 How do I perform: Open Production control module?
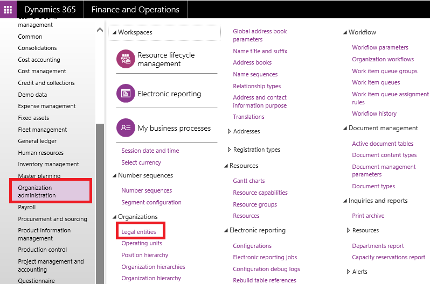(42, 250)
